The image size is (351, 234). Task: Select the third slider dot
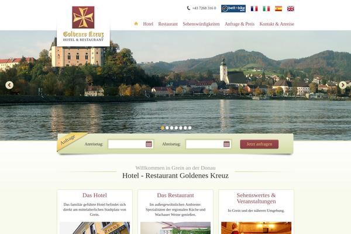pos(171,128)
